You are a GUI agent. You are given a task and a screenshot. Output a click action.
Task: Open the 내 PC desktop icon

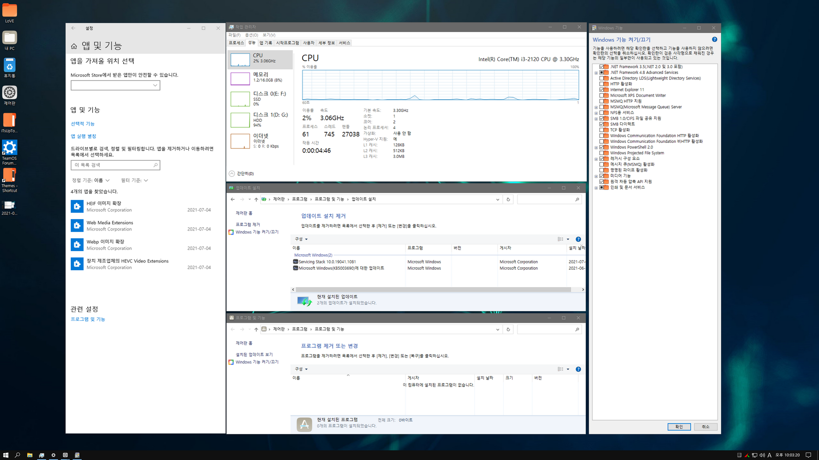coord(10,40)
